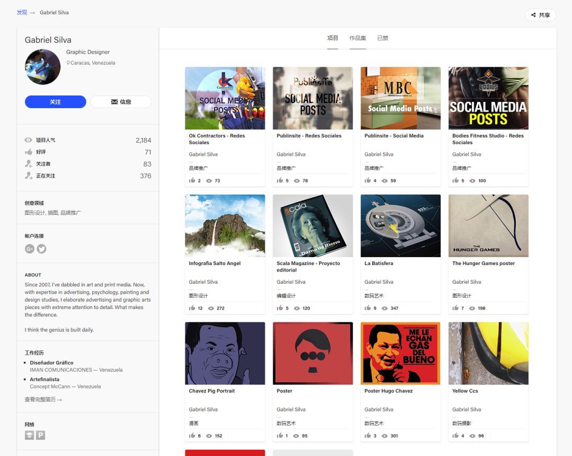Viewport: 572px width, 456px height.
Task: Open the 作品集 tab
Action: click(x=358, y=38)
